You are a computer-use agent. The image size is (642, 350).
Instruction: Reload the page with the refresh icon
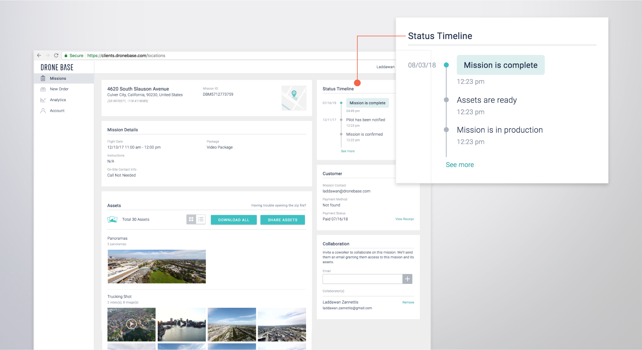[x=56, y=55]
